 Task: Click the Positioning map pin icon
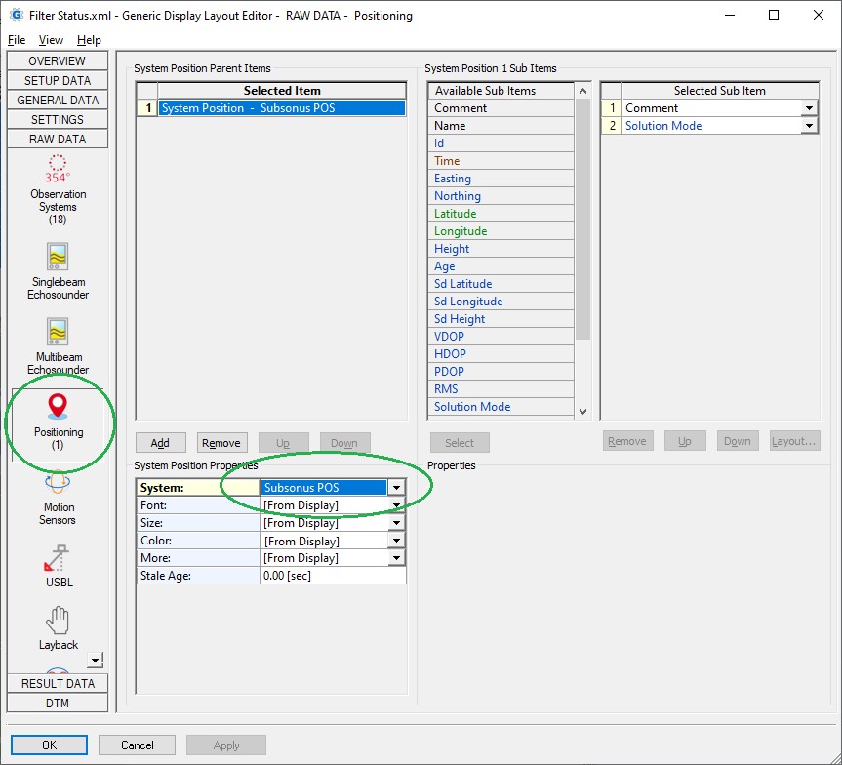pyautogui.click(x=58, y=407)
